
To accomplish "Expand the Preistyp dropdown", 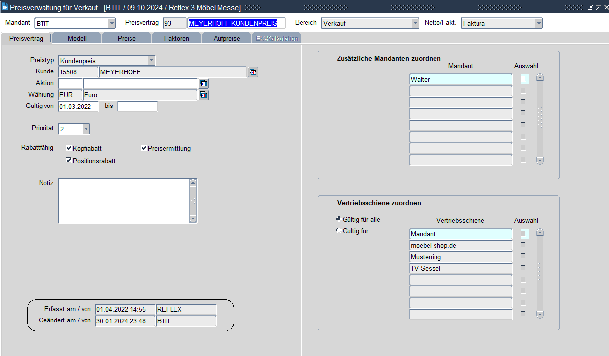I will point(151,61).
